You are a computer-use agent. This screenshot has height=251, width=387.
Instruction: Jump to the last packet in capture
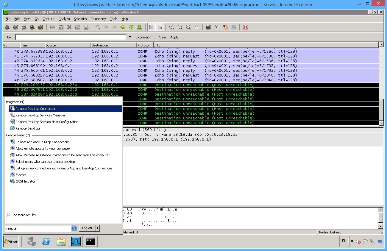point(140,27)
